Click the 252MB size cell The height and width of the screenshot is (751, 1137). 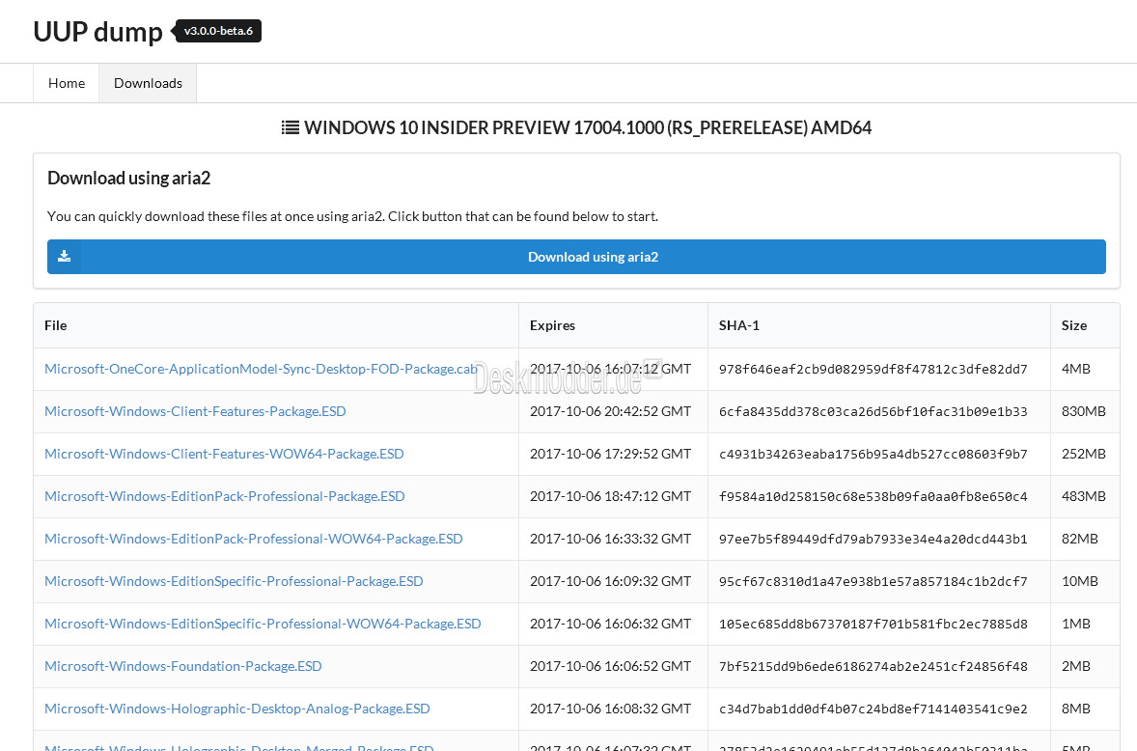(1083, 454)
